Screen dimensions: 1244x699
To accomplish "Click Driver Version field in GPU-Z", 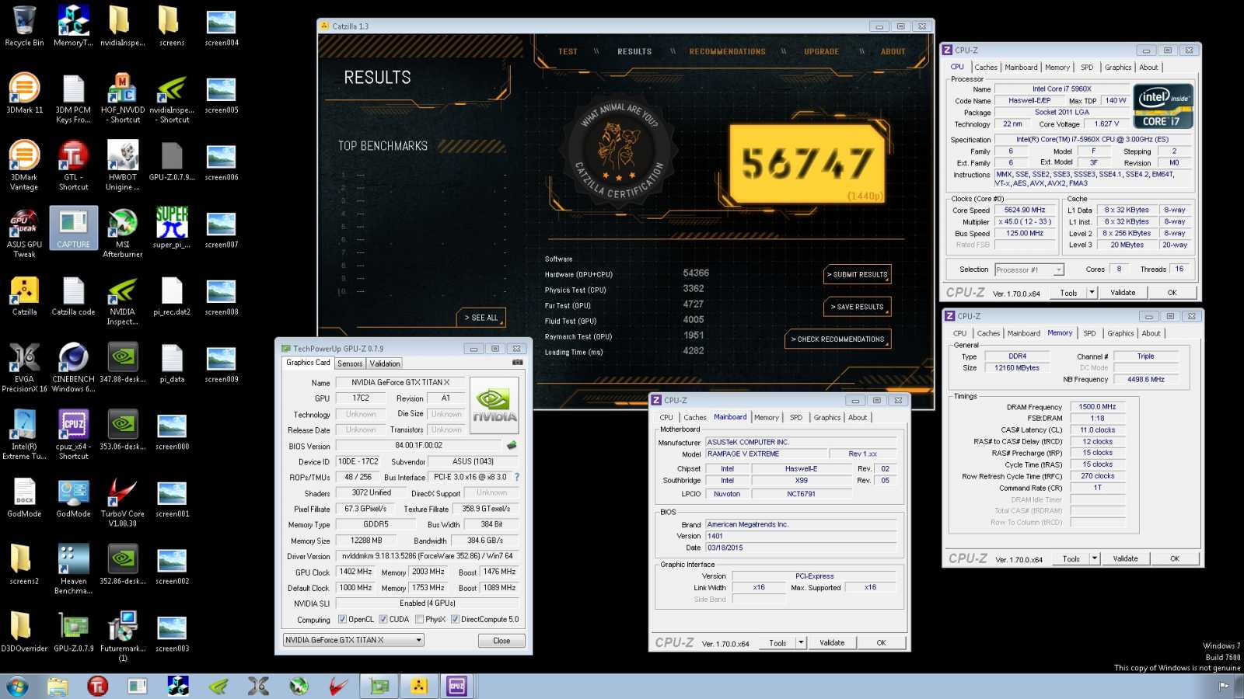I will [x=428, y=556].
